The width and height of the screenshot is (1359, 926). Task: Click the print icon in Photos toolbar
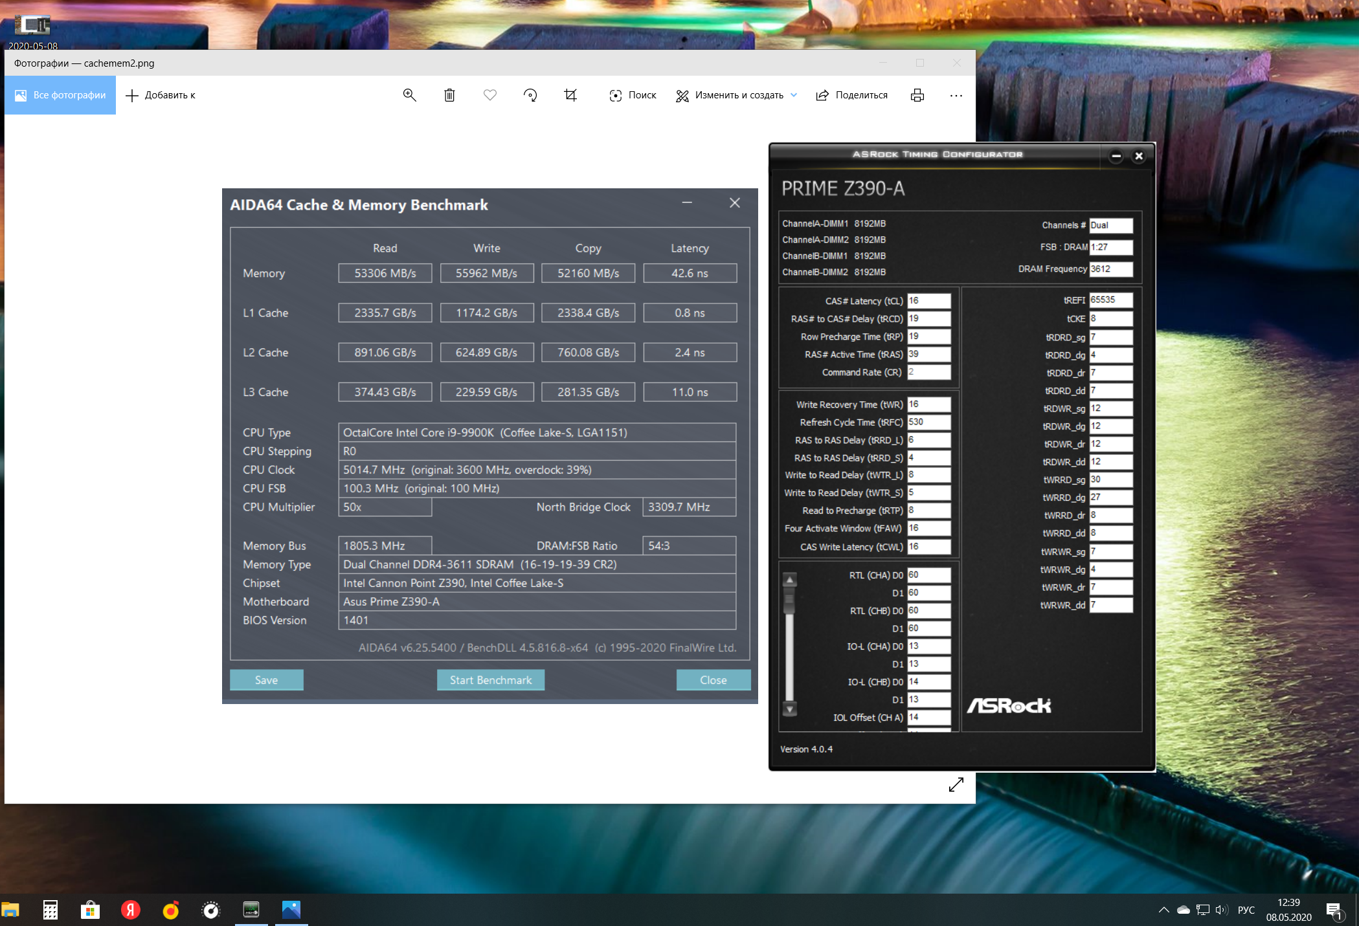point(917,95)
